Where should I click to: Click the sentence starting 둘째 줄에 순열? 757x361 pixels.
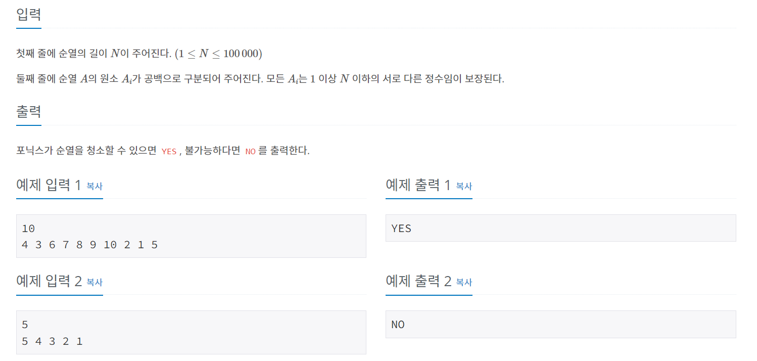pyautogui.click(x=260, y=79)
